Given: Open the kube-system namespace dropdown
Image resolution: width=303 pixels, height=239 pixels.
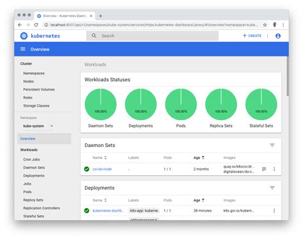Looking at the screenshot, I should [x=38, y=126].
